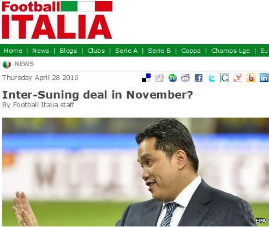This screenshot has width=269, height=227.
Task: Open the Champs Lge section
Action: (231, 51)
